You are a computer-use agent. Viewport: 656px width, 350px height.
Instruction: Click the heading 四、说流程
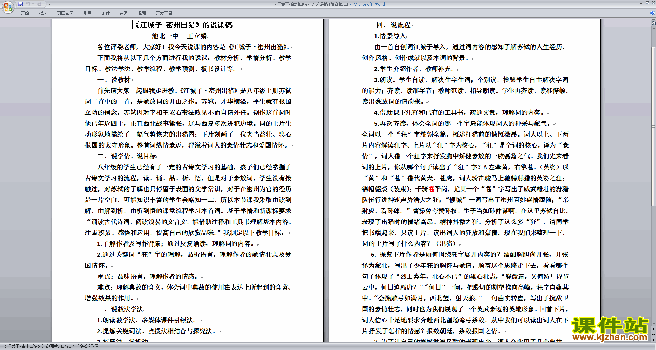[394, 25]
